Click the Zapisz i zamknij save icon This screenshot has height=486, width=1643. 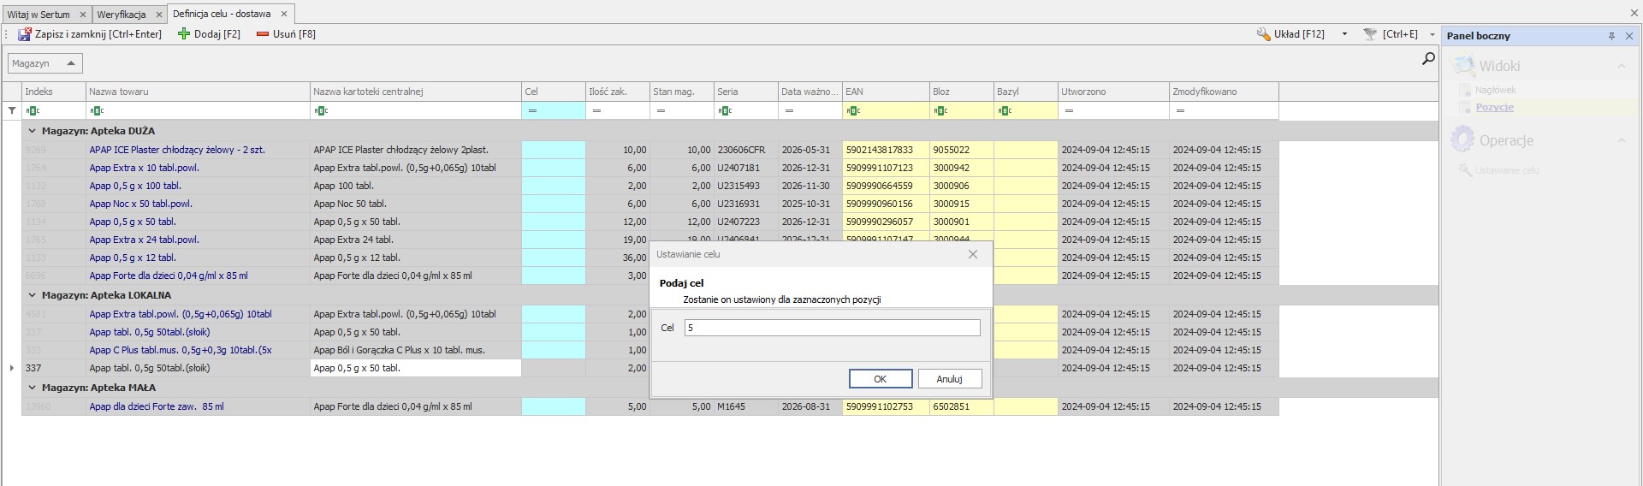click(x=25, y=34)
